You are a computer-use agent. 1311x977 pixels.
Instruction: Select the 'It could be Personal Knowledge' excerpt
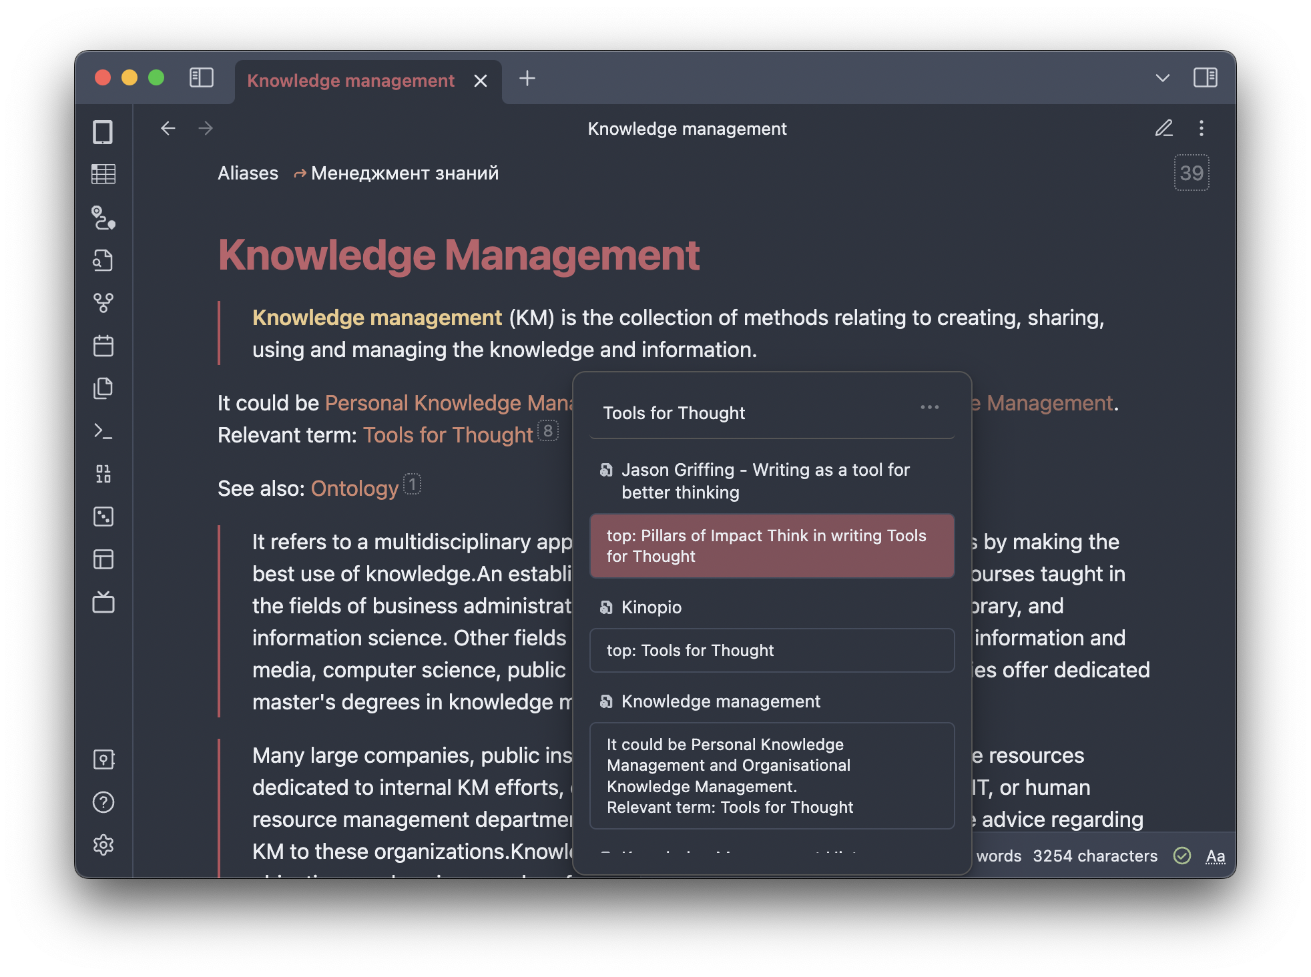pyautogui.click(x=772, y=776)
